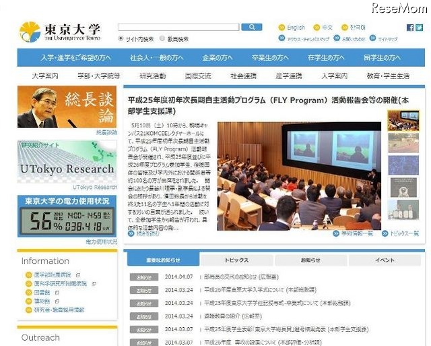431x346 pixels.
Task: Open 東京大学総長賞 選考結果発表 notice
Action: (286, 329)
